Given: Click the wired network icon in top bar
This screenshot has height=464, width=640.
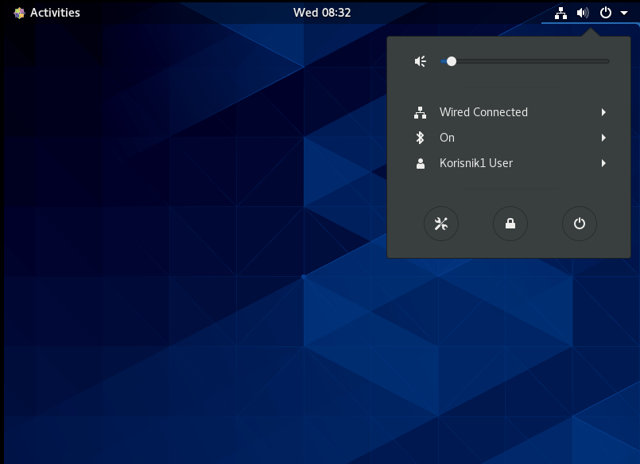Looking at the screenshot, I should tap(560, 13).
